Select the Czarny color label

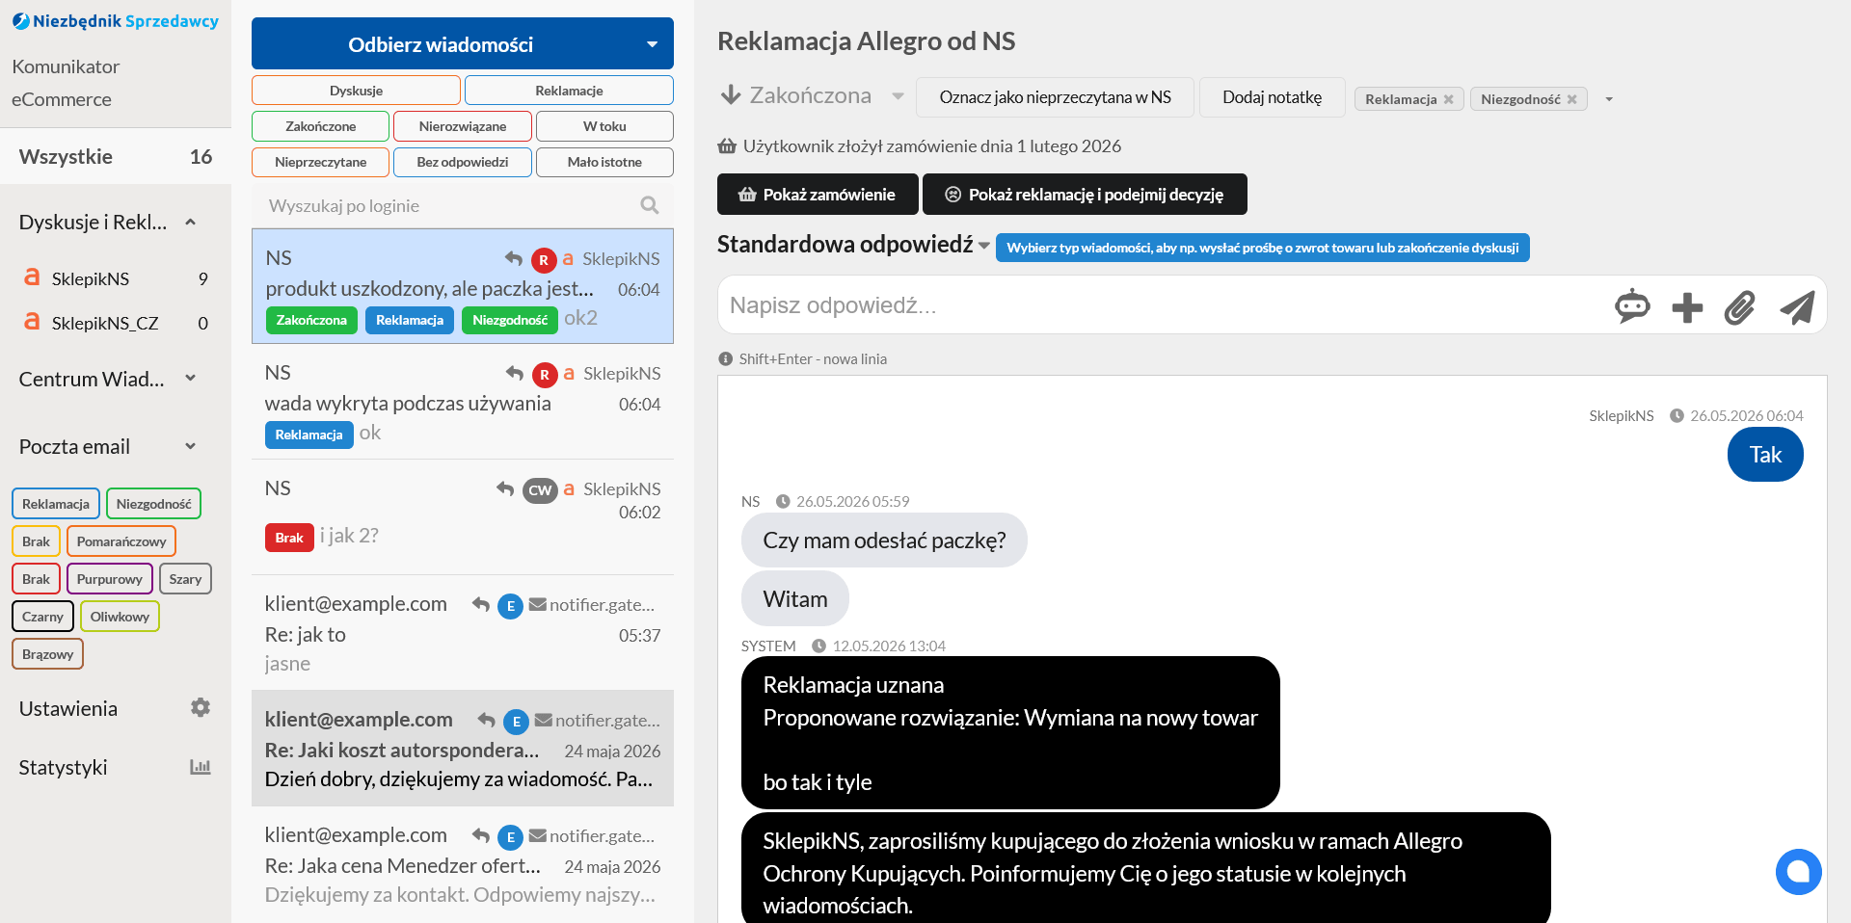(x=42, y=617)
